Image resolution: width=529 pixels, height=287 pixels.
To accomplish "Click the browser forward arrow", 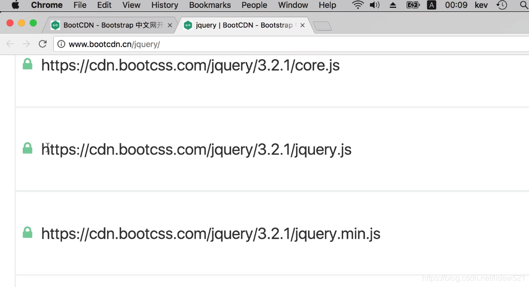I will pyautogui.click(x=26, y=44).
